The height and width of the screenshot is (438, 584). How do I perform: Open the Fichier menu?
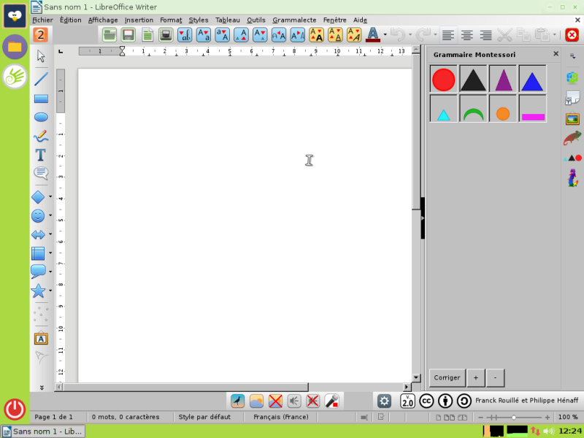tap(42, 20)
